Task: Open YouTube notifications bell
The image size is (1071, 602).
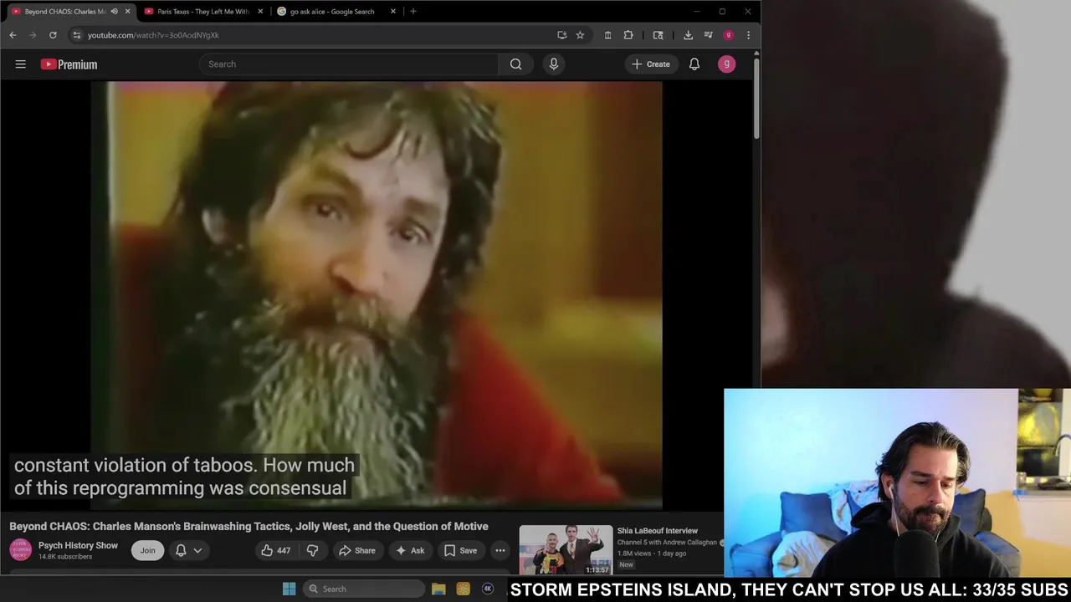Action: tap(694, 64)
